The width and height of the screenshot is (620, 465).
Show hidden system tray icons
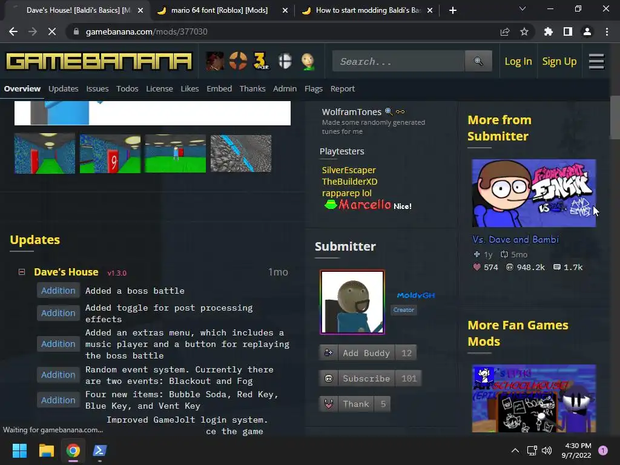pos(515,450)
